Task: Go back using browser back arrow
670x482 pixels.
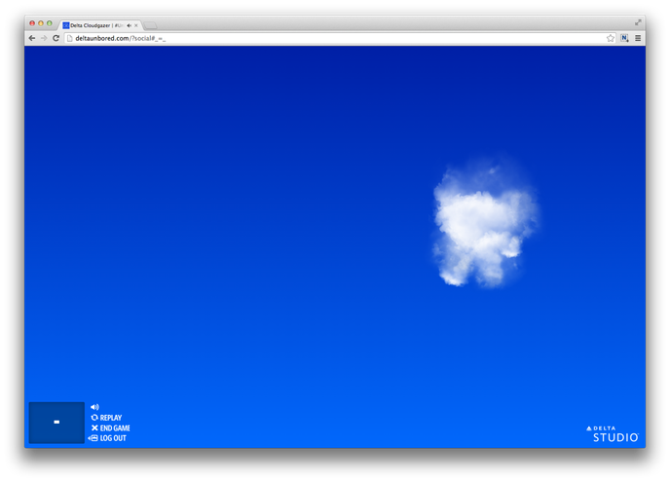Action: coord(32,38)
